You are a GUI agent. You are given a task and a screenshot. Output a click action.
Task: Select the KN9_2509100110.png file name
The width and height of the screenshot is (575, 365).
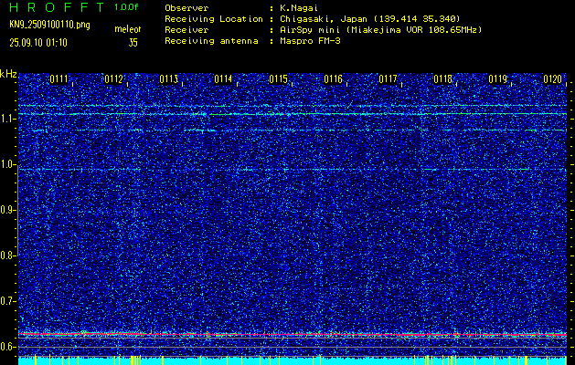click(49, 25)
